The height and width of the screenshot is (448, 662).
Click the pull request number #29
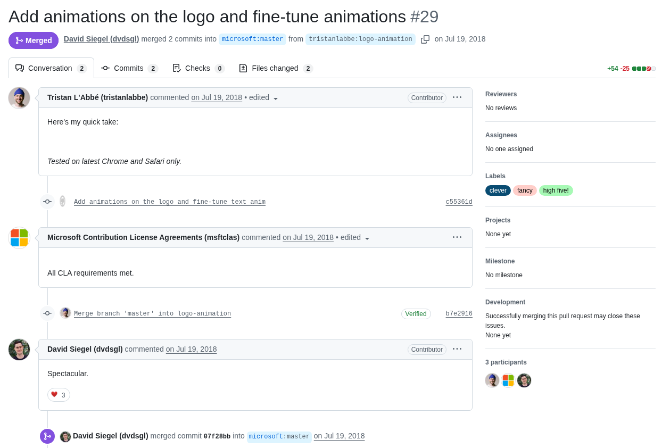coord(425,16)
